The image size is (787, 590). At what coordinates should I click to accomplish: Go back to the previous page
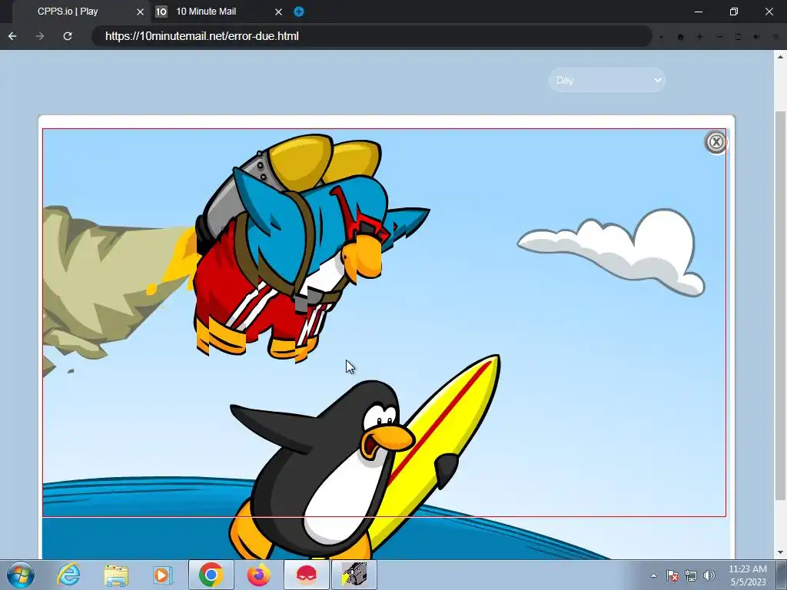coord(12,36)
